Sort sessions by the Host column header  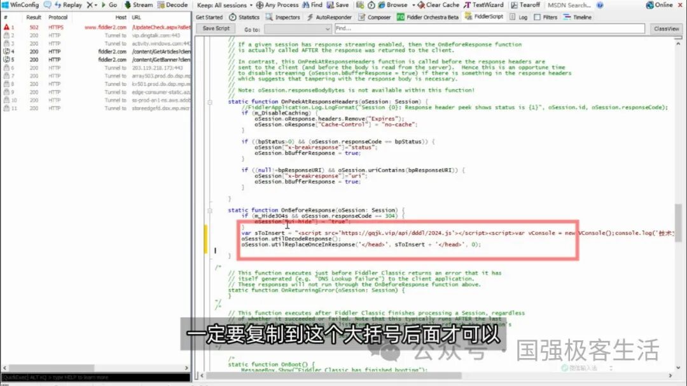coord(120,18)
